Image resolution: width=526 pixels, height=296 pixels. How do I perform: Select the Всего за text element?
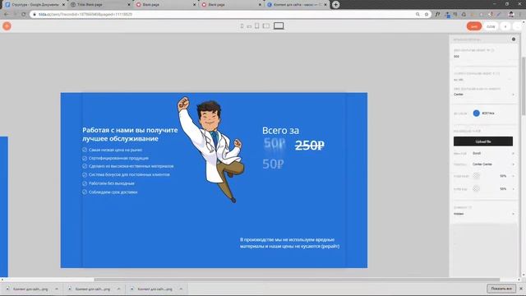pyautogui.click(x=280, y=130)
